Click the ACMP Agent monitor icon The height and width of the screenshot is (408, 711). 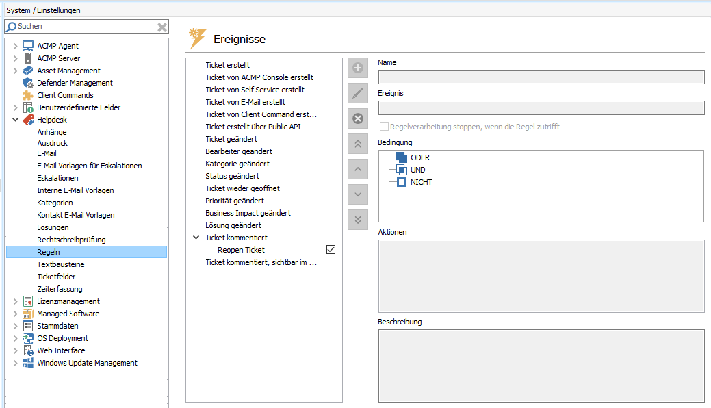pos(28,46)
